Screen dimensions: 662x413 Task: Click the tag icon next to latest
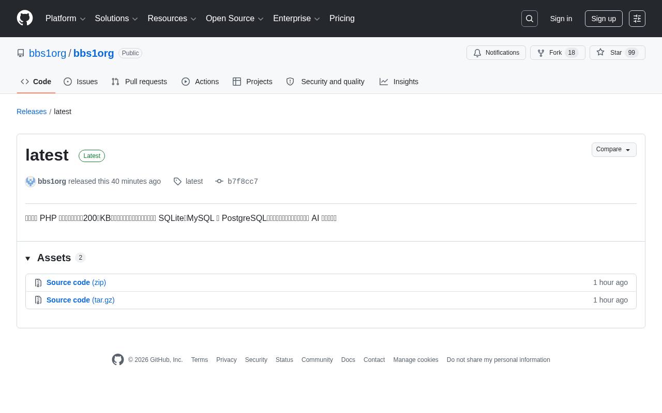click(x=177, y=181)
